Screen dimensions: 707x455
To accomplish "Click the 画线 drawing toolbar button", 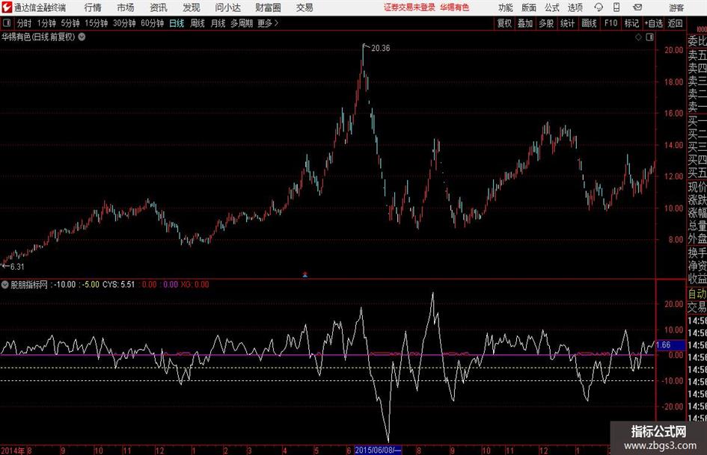I will [x=589, y=23].
